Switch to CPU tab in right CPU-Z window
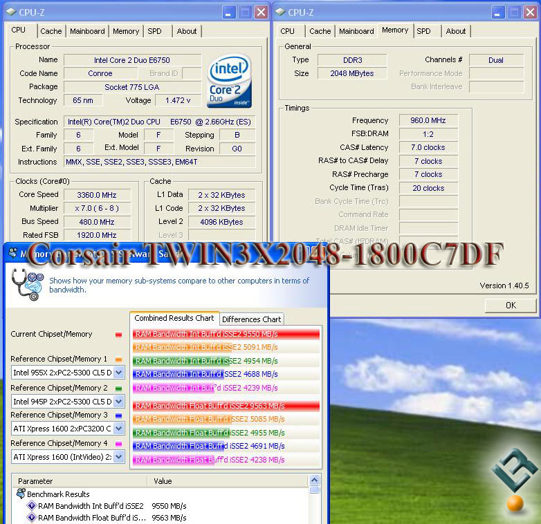The image size is (541, 524). pyautogui.click(x=287, y=31)
